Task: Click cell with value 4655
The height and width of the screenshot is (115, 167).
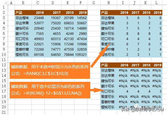Action: pos(53,33)
